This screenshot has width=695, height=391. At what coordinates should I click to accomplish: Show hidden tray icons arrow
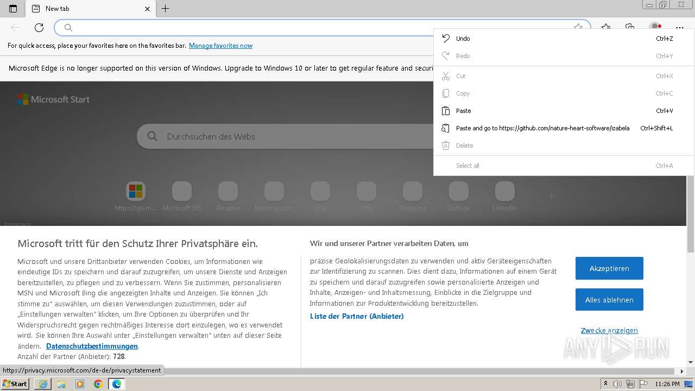(x=605, y=384)
